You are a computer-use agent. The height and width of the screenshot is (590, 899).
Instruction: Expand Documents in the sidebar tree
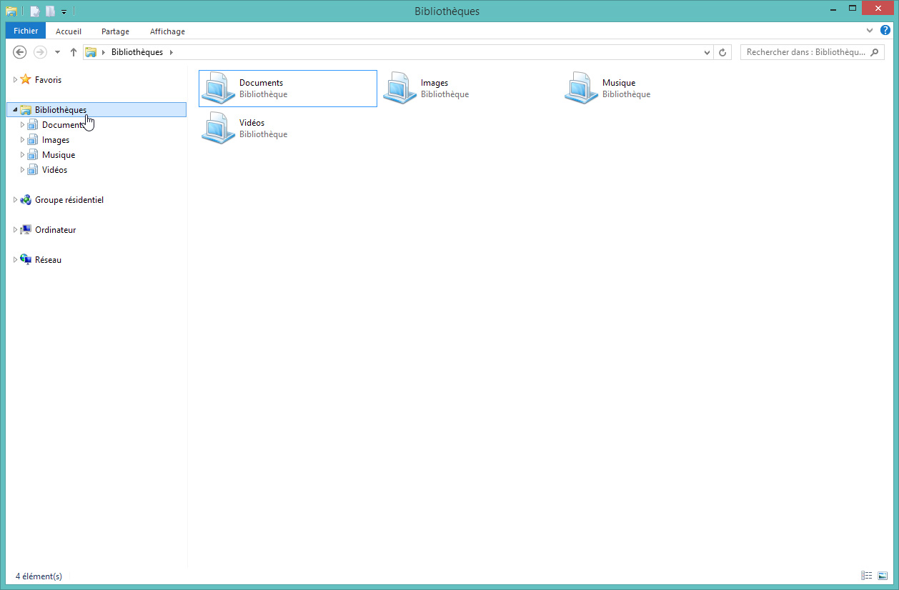pyautogui.click(x=22, y=125)
